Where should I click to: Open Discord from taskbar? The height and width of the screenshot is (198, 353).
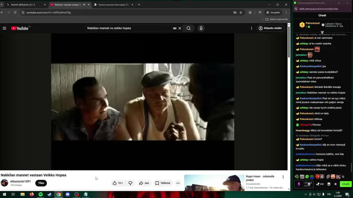[x=68, y=194]
